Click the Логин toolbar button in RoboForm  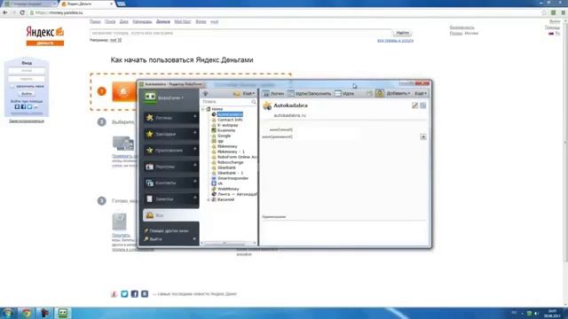pyautogui.click(x=273, y=93)
